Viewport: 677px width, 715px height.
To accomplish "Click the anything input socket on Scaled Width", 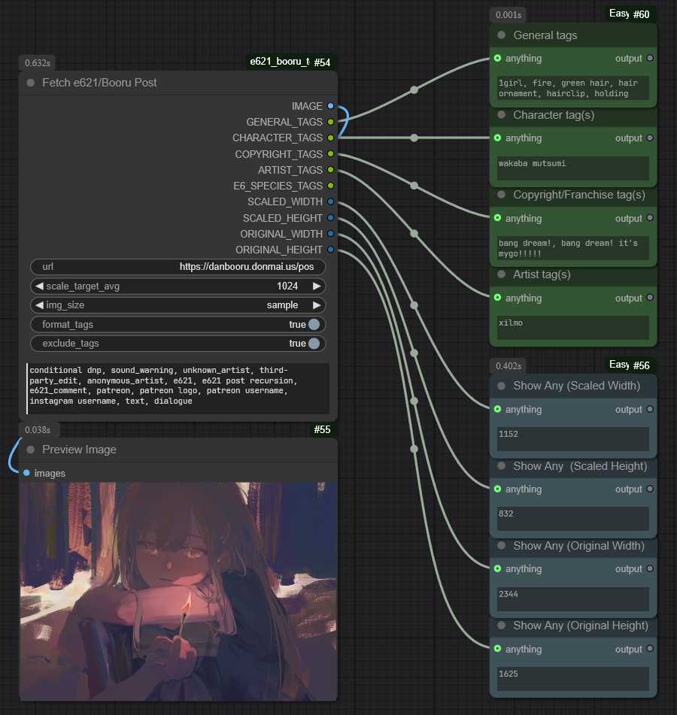I will click(498, 410).
